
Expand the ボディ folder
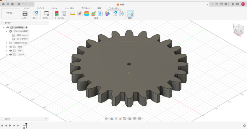(x=7, y=51)
